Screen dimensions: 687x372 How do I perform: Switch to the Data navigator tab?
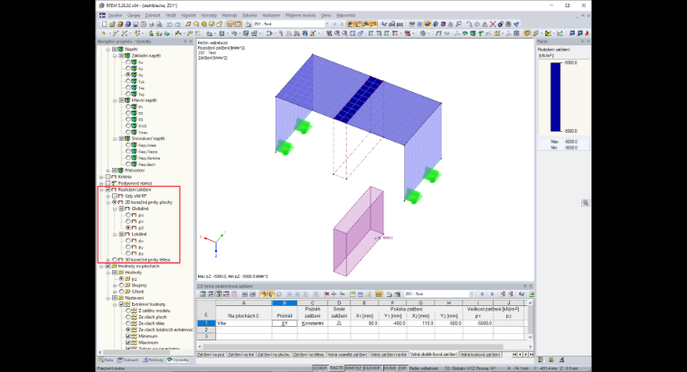(106, 359)
